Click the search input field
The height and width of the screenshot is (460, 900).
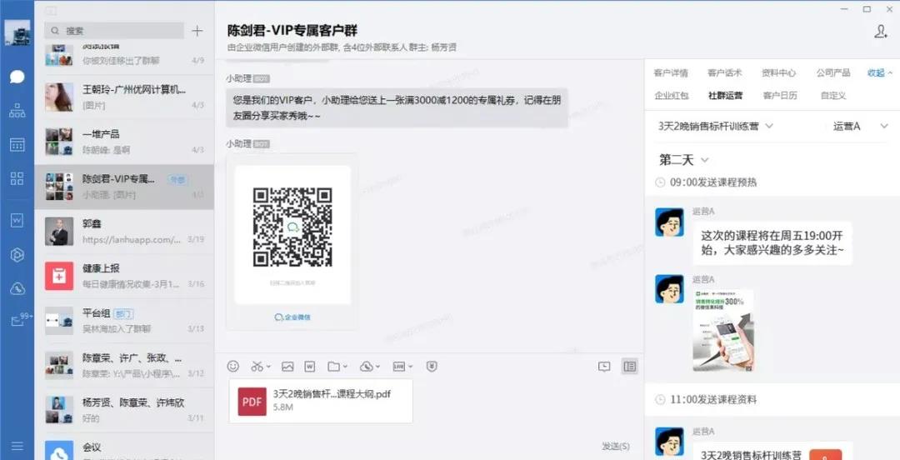(117, 31)
